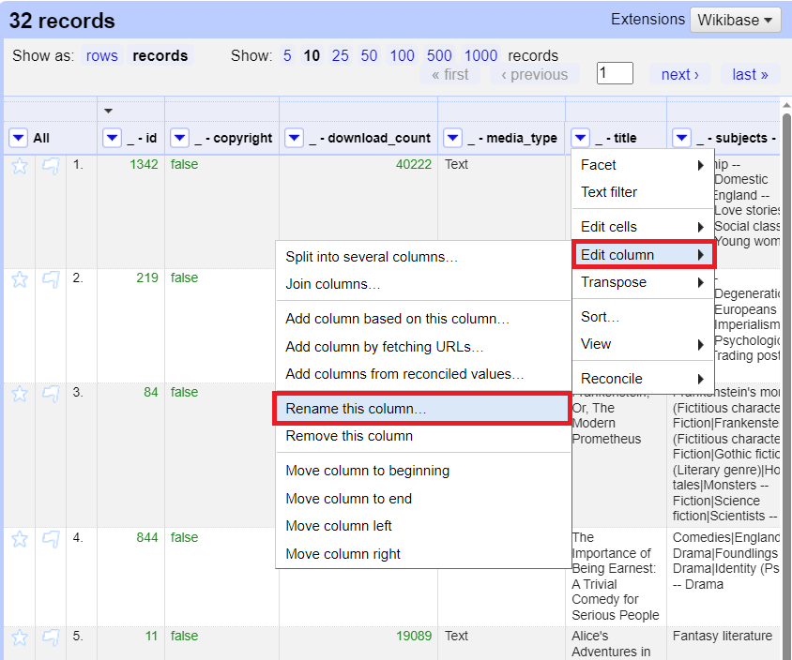Open the All column dropdown menu
Viewport: 792px width, 660px height.
pos(18,137)
